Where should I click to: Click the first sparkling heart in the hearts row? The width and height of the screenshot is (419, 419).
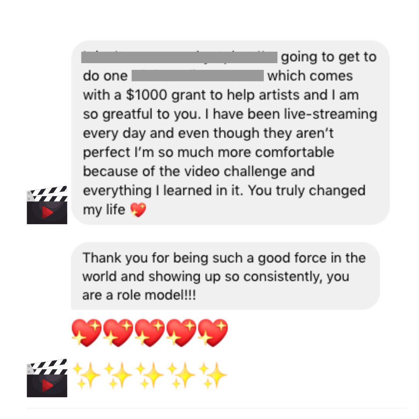(x=87, y=333)
